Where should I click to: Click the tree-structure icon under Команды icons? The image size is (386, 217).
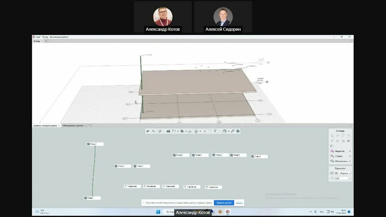pos(332,146)
